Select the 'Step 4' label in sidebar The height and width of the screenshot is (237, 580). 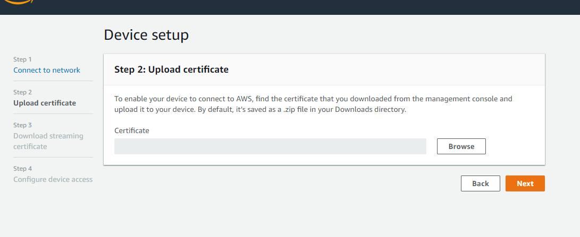23,169
